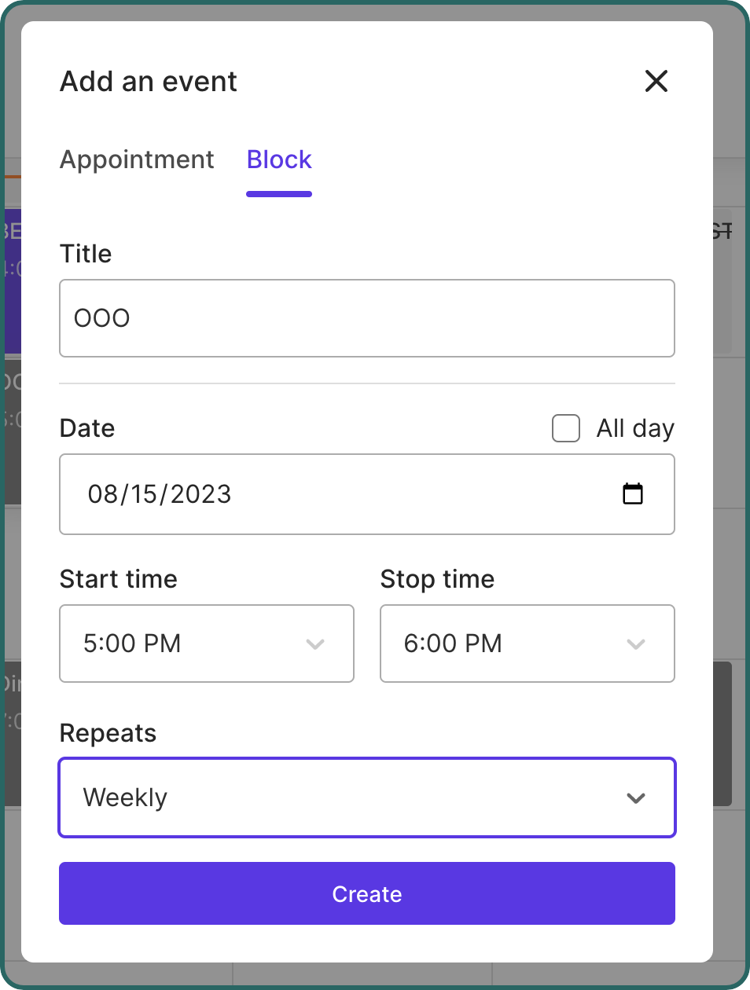Expand the Repeats dropdown set to Weekly

366,797
